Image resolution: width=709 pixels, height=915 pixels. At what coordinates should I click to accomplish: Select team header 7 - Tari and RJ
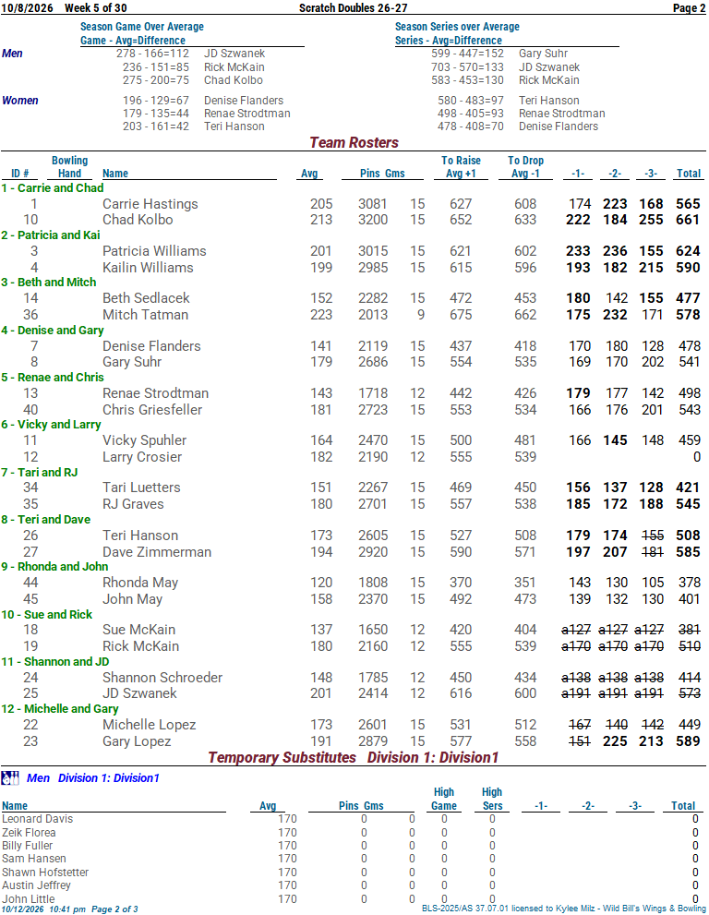click(x=40, y=473)
